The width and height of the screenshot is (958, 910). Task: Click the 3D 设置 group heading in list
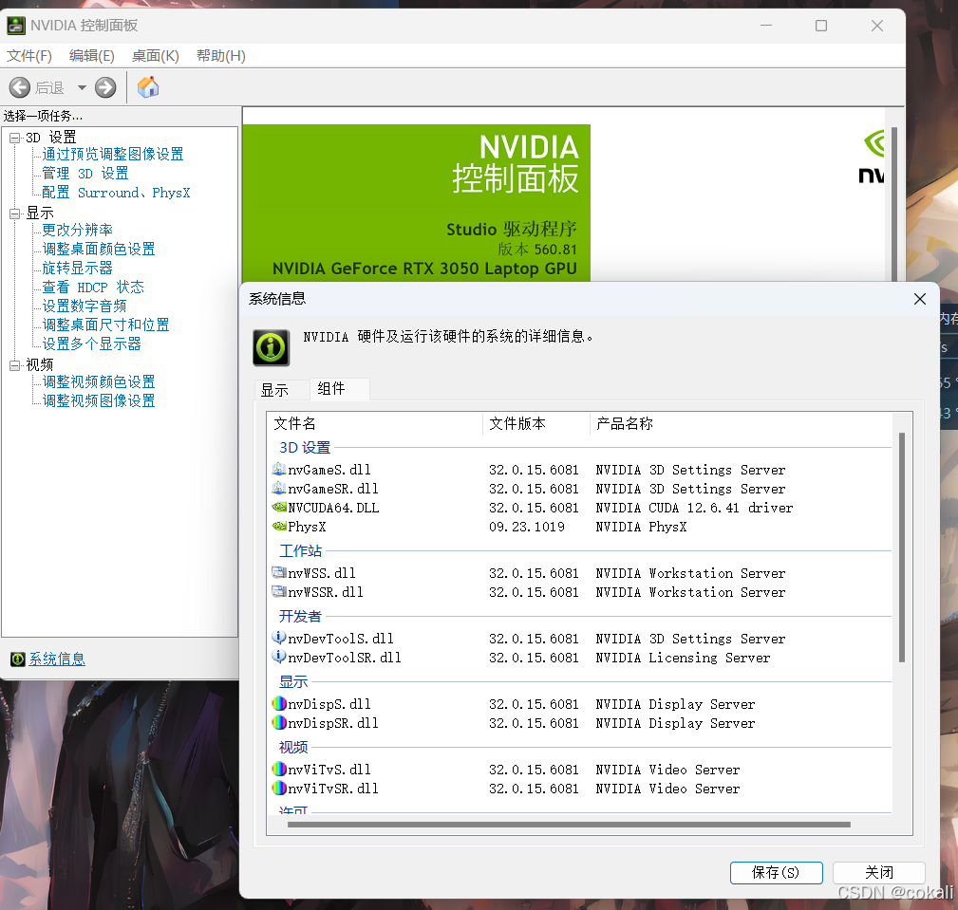(x=305, y=448)
